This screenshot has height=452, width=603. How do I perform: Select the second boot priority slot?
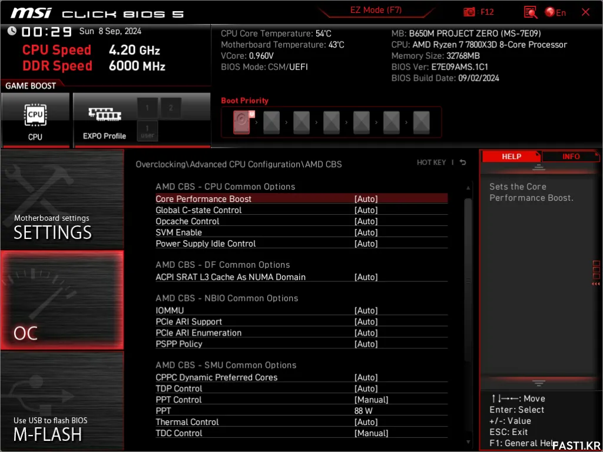click(271, 122)
